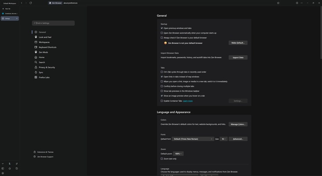Click the Workspaces icon in settings sidebar
Image resolution: width=322 pixels, height=176 pixels.
pos(36,42)
